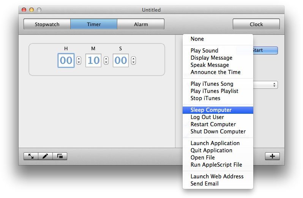Click the minutes stepper arrows

(x=106, y=60)
